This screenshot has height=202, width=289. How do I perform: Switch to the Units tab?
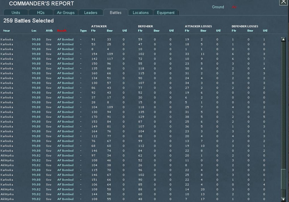pyautogui.click(x=16, y=12)
